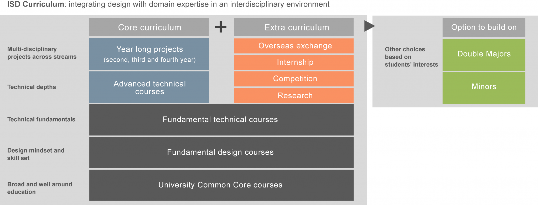
Task: Select University Common Core courses bar
Action: click(221, 185)
